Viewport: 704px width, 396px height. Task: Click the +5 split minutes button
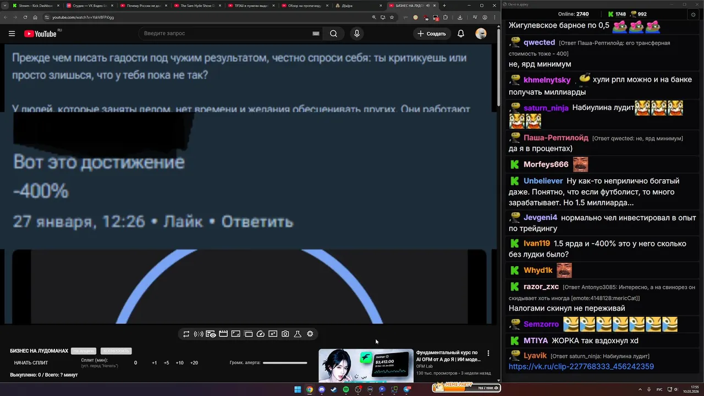(x=167, y=363)
